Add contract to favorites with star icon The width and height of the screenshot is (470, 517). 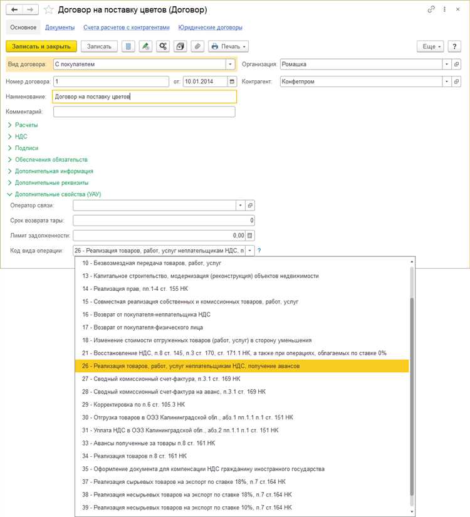click(x=48, y=10)
